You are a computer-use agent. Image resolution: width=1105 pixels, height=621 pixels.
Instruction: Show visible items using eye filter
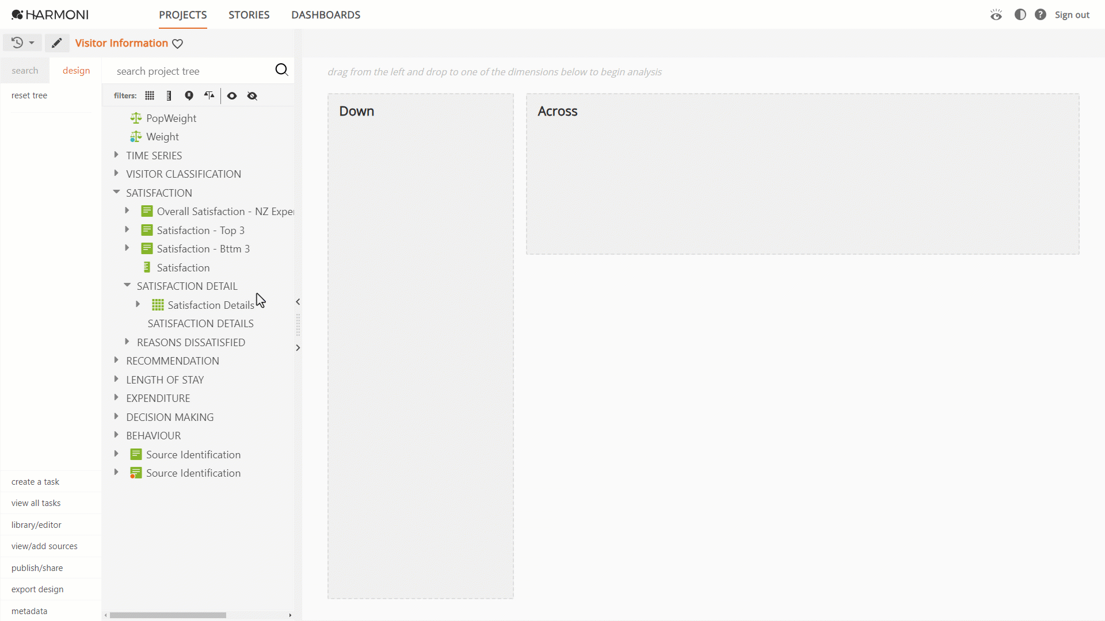pyautogui.click(x=232, y=96)
